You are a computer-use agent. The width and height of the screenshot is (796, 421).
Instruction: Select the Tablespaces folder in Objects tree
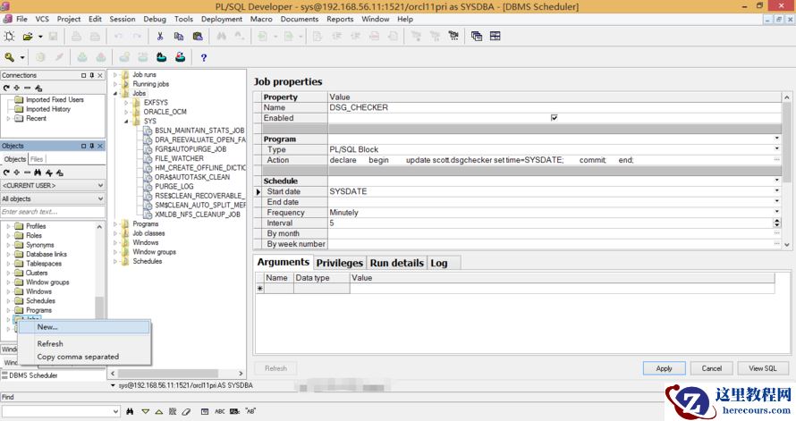(43, 264)
